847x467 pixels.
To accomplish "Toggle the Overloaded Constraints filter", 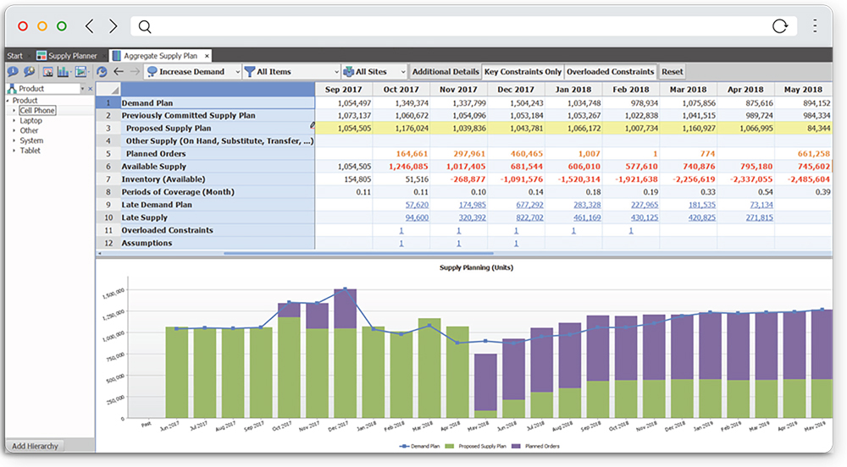I will click(610, 72).
